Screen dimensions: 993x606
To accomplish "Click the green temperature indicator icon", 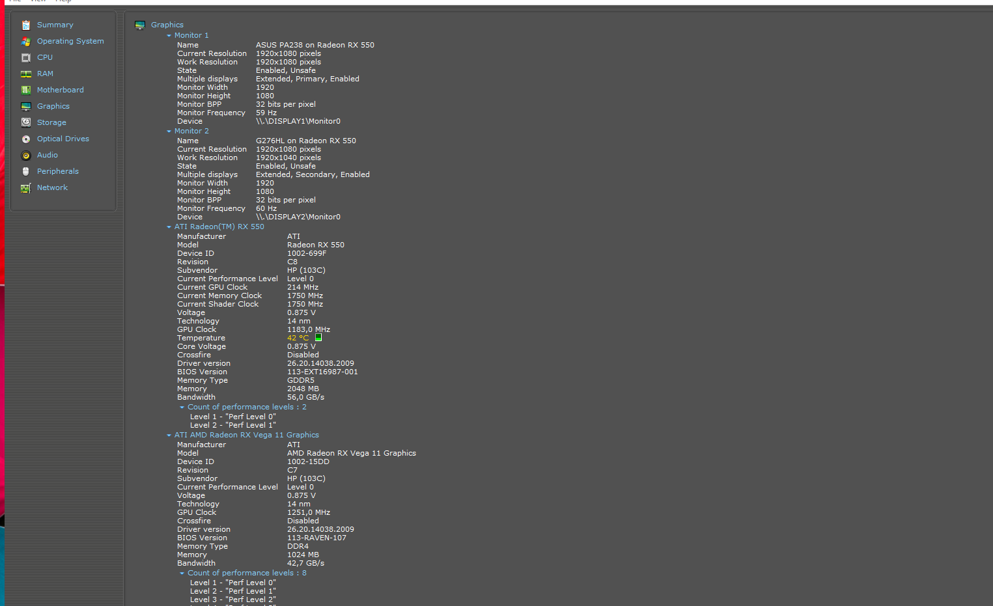I will pos(318,337).
